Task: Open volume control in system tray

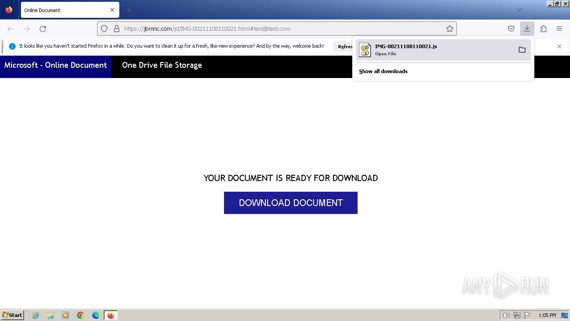Action: tap(506, 315)
